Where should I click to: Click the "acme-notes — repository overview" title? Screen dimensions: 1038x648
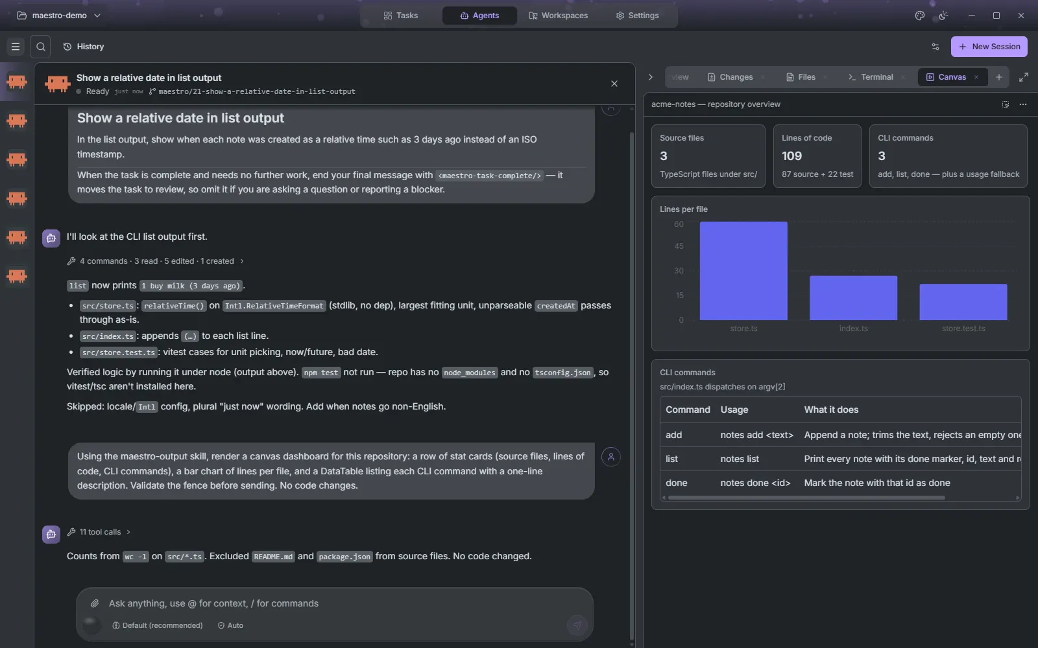[x=716, y=104]
